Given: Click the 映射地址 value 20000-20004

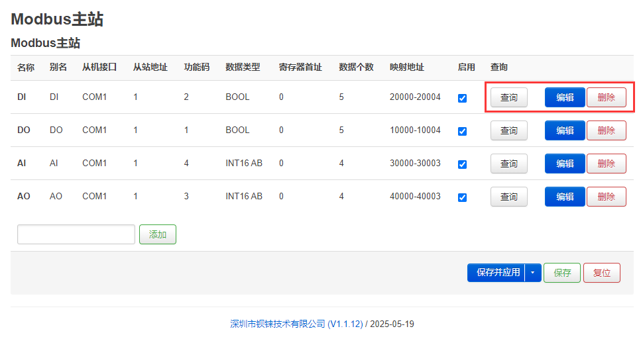Looking at the screenshot, I should (415, 97).
